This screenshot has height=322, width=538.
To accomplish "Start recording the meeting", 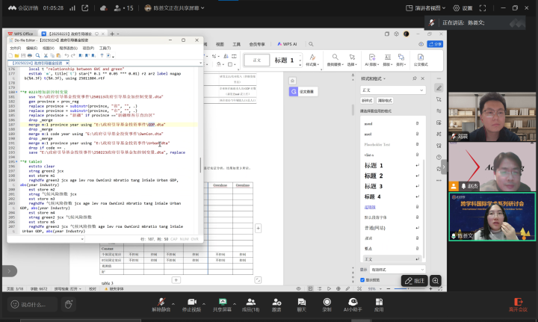I will coord(327,301).
